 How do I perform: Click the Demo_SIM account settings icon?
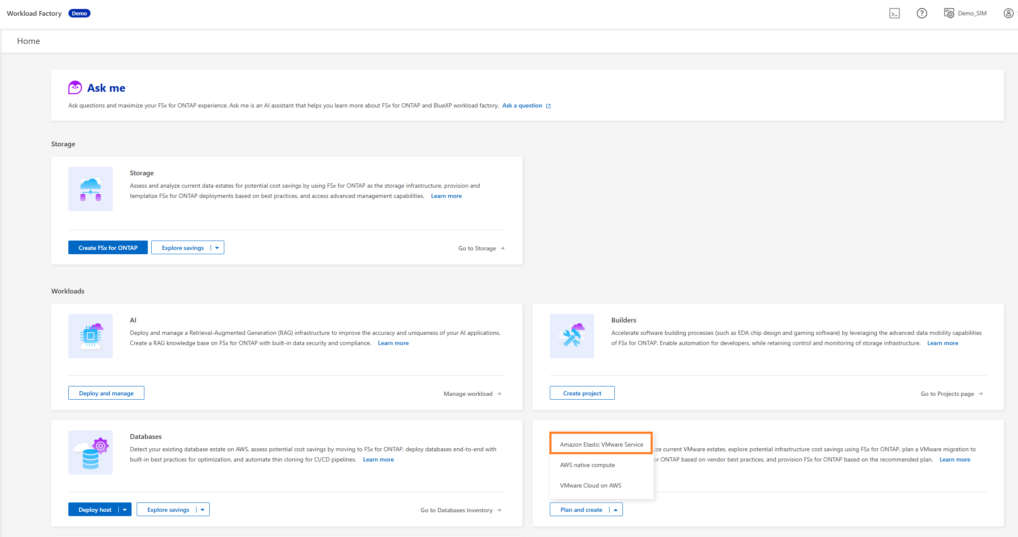click(x=949, y=13)
